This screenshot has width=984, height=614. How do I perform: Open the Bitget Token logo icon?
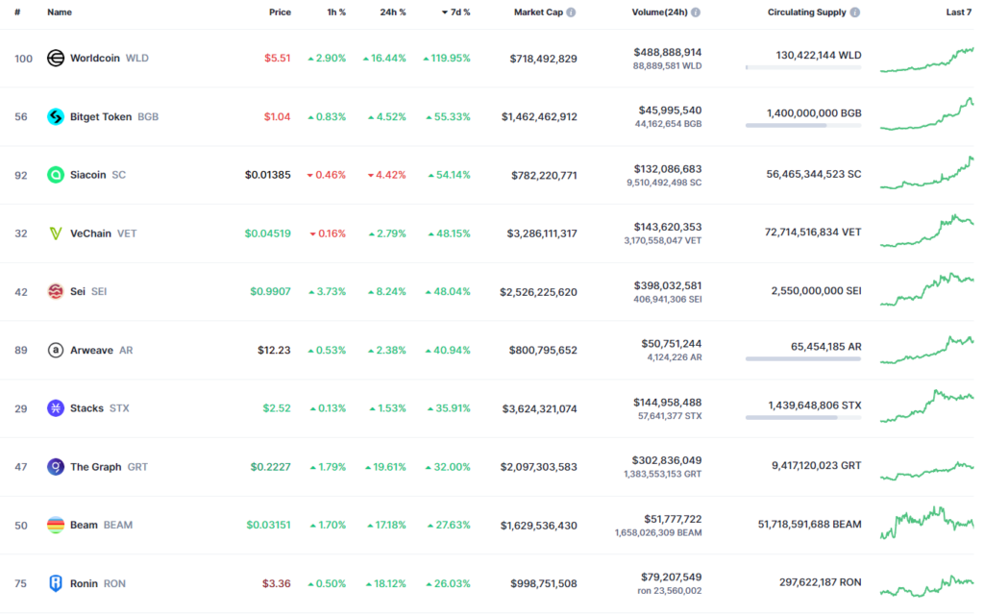[55, 117]
